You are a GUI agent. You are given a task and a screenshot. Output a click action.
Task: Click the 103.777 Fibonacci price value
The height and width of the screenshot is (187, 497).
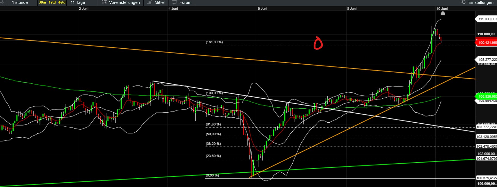coord(486,127)
